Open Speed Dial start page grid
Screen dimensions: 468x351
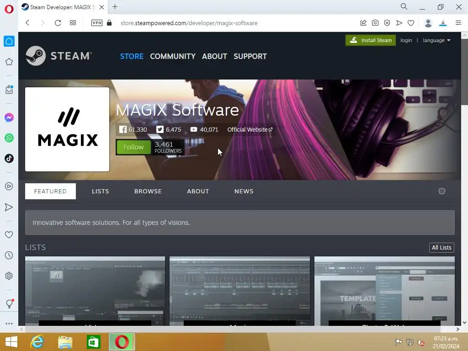click(73, 23)
